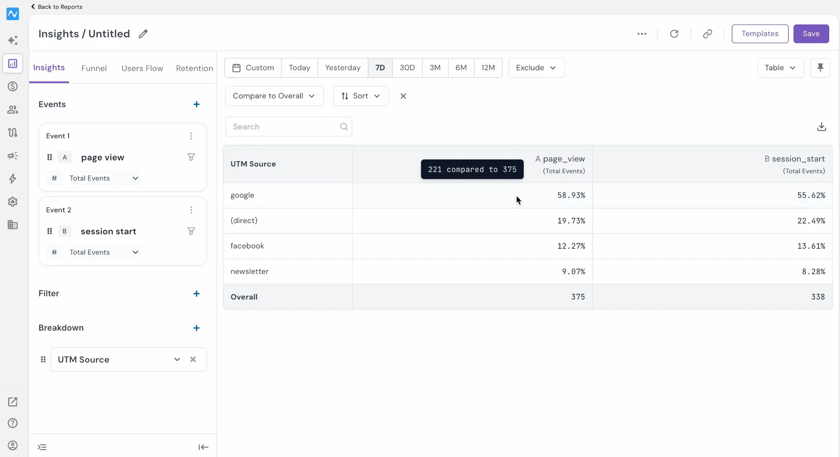This screenshot has width=840, height=457.
Task: Add a new event with the plus icon
Action: 196,104
